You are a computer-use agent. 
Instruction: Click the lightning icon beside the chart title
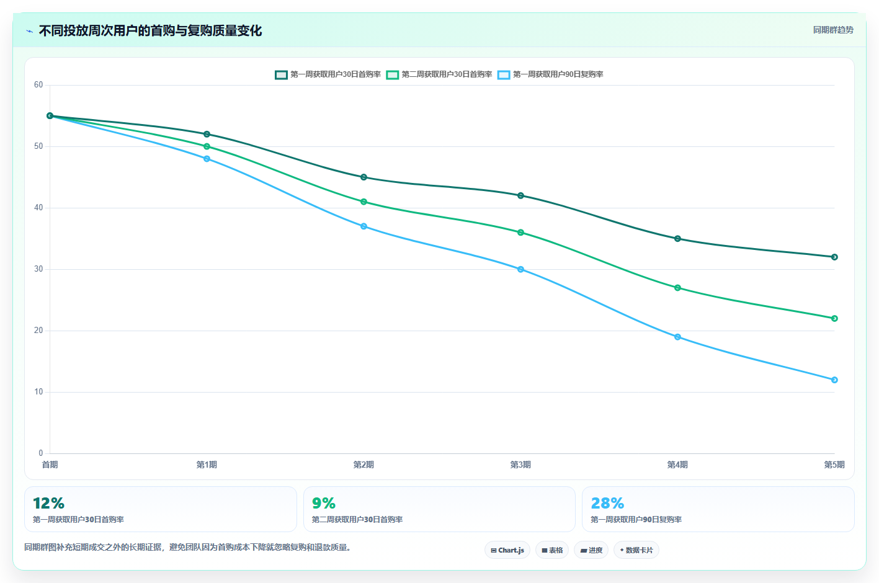[29, 31]
